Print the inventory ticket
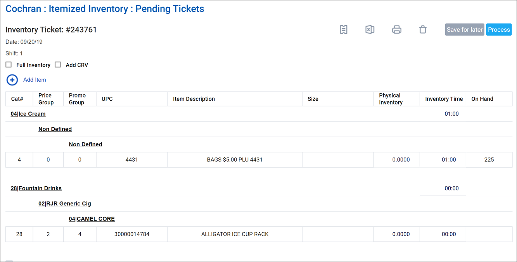 [396, 30]
